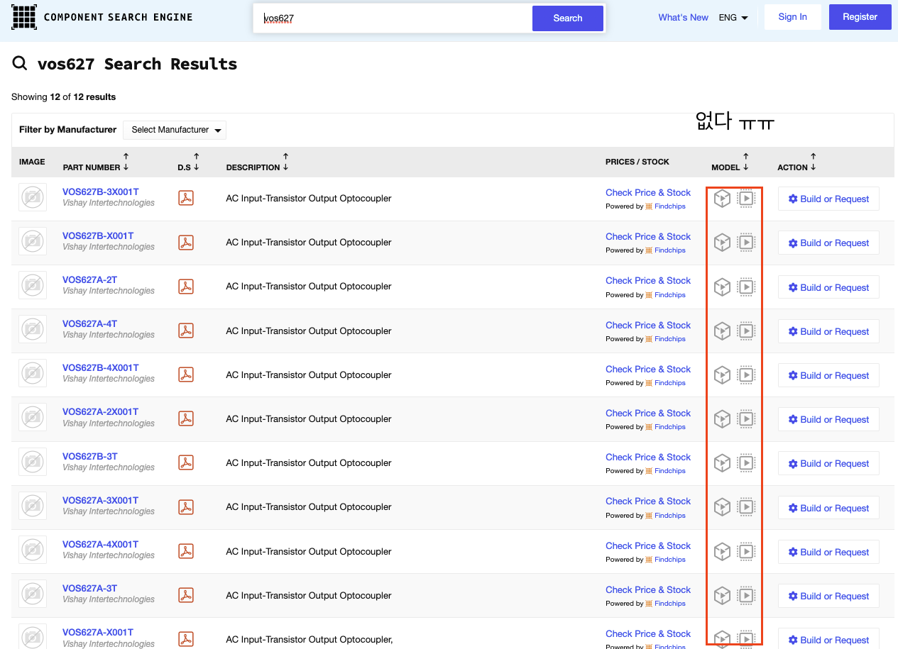Open the datasheet PDF icon for VOS627B-X001T
The image size is (898, 649).
186,243
